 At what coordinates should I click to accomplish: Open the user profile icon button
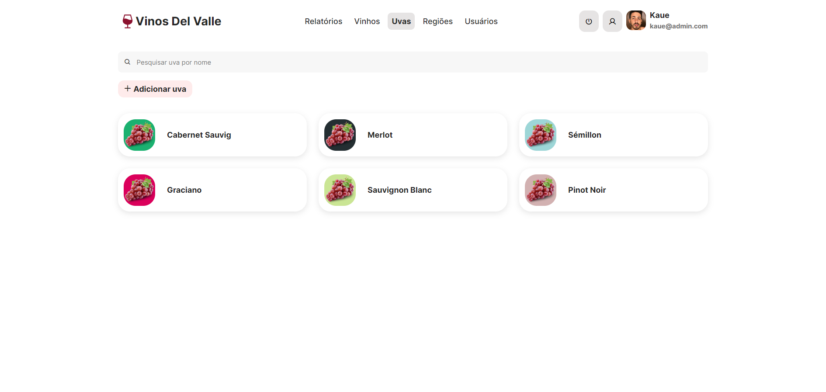point(612,21)
